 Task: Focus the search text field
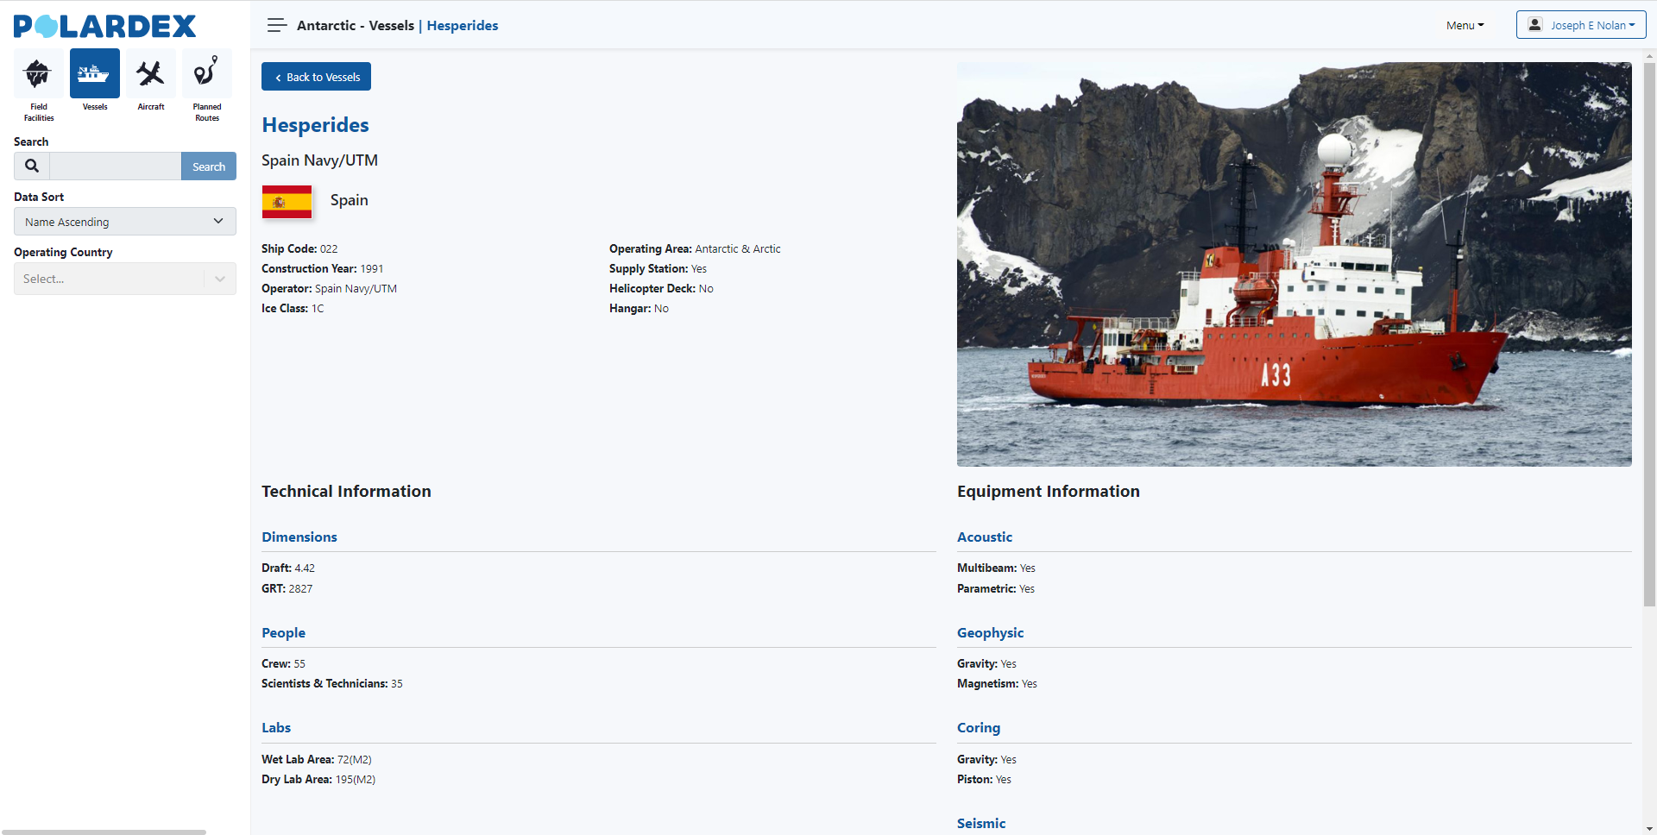point(116,166)
